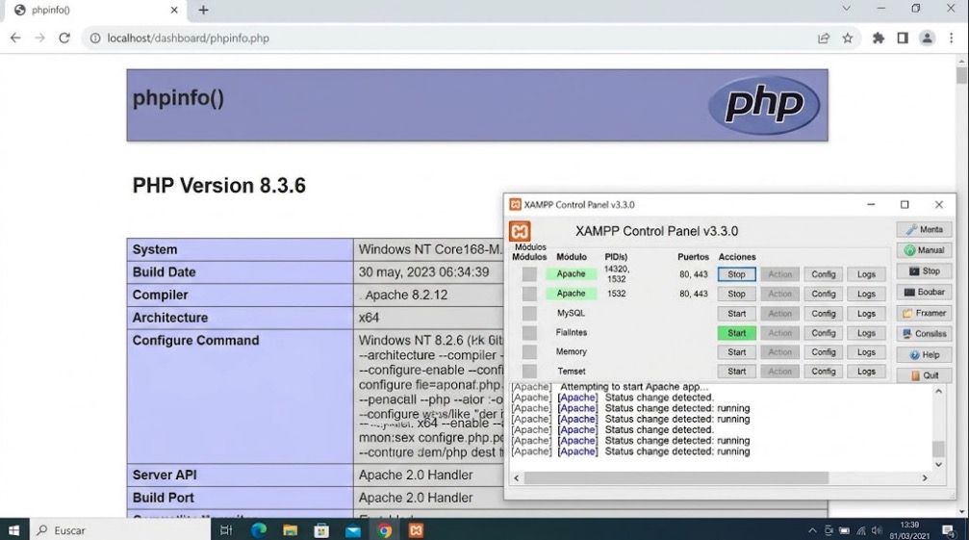The width and height of the screenshot is (969, 540).
Task: Open Consilss in XAMPP sidebar
Action: coord(924,334)
